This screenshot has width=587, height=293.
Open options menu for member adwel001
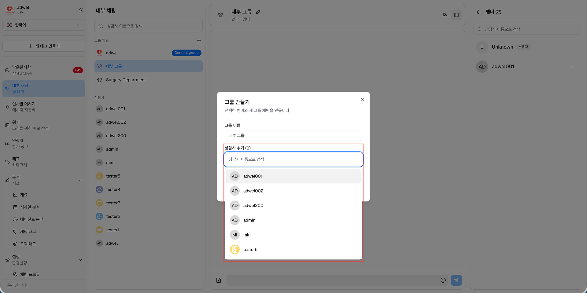(572, 66)
